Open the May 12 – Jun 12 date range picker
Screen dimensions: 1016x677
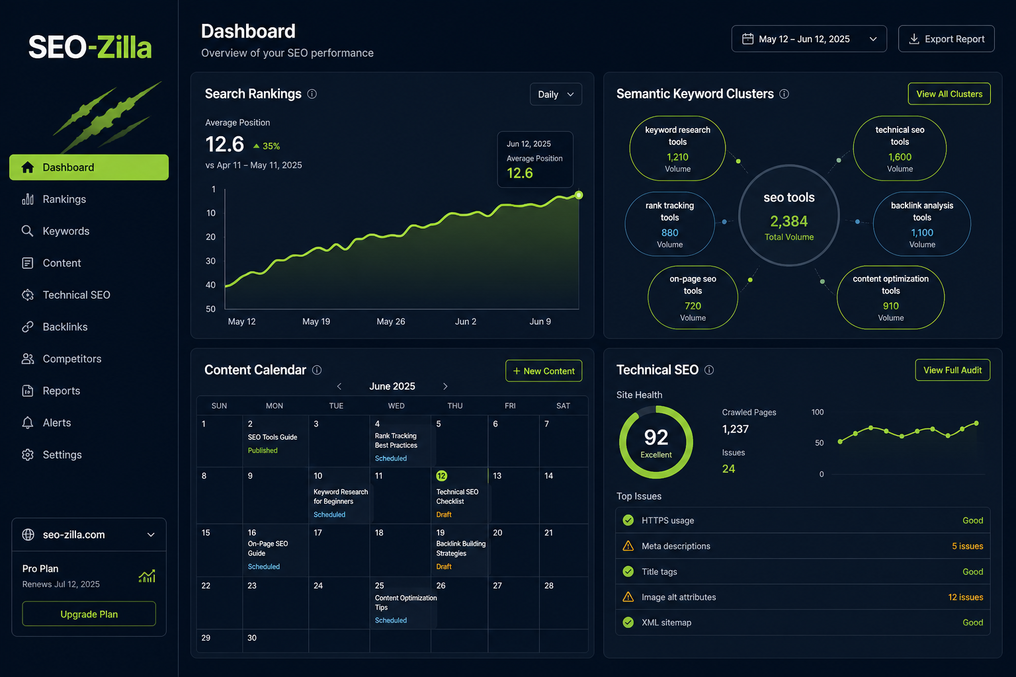809,39
